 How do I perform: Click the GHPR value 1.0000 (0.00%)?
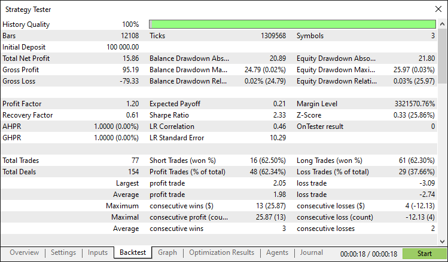(x=116, y=138)
